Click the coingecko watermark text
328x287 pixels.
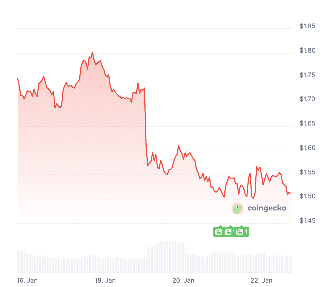click(267, 208)
